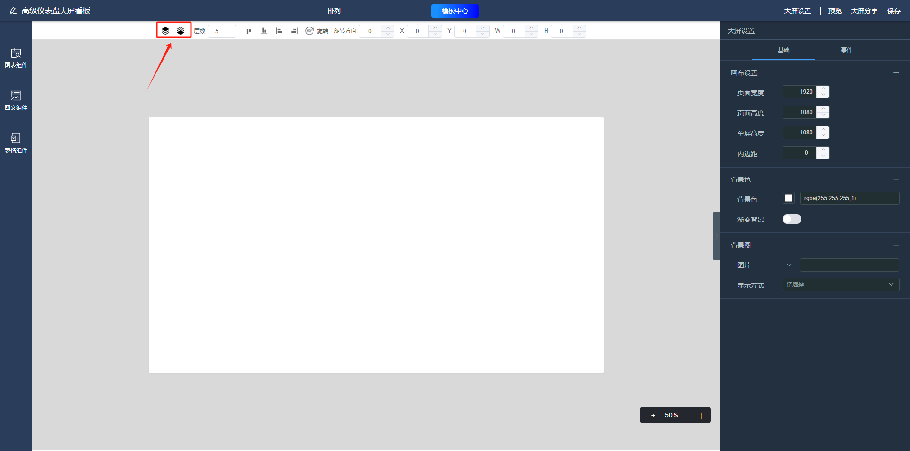Image resolution: width=910 pixels, height=451 pixels.
Task: Increase the W width value
Action: [x=531, y=28]
